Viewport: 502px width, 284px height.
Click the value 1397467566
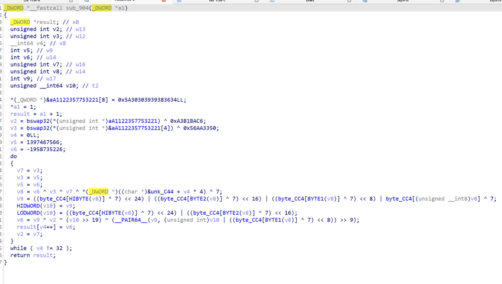[43, 142]
